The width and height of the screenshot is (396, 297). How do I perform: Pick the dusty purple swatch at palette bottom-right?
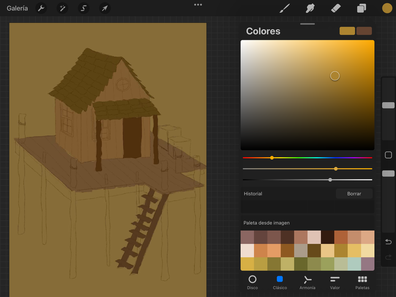(368, 264)
